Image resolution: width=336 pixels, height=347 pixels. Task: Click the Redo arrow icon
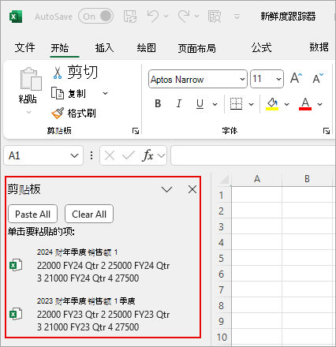184,17
